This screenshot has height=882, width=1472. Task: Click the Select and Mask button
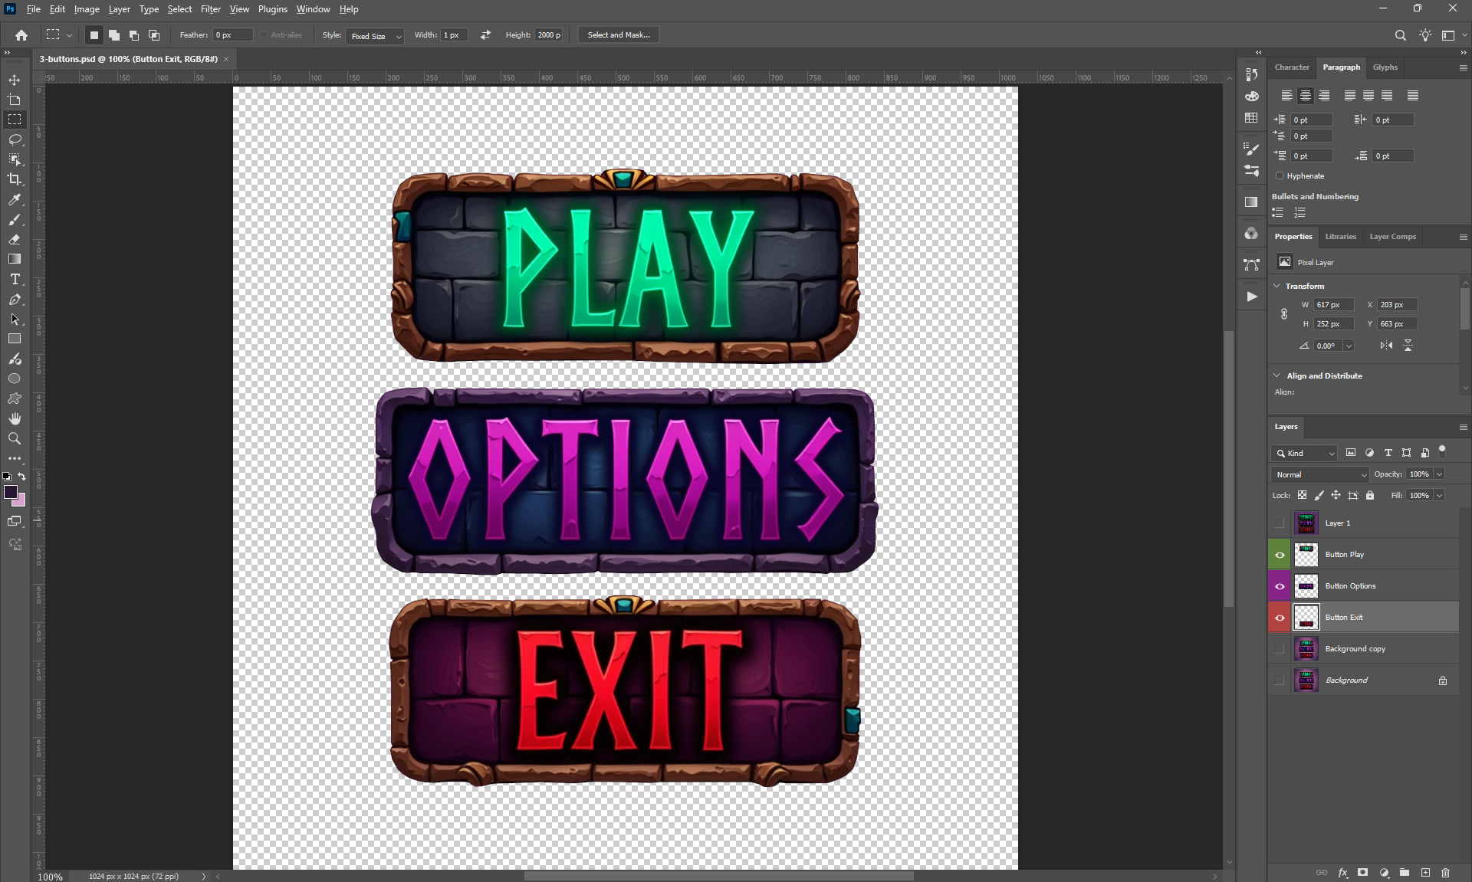[x=618, y=35]
